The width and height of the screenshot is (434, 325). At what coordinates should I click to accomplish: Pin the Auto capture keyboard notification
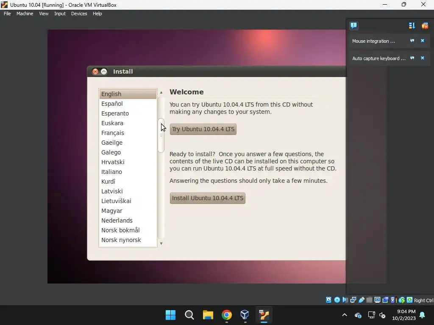(x=412, y=58)
